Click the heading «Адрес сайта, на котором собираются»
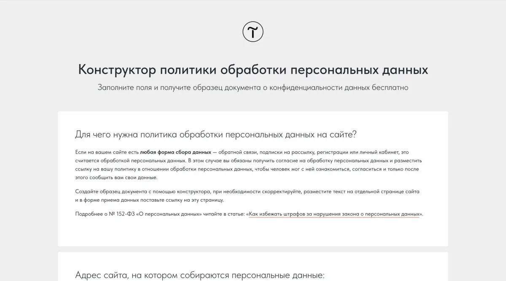506x281 pixels. [199, 275]
